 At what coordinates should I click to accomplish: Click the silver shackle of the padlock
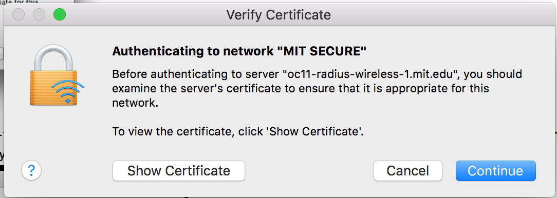[x=53, y=58]
